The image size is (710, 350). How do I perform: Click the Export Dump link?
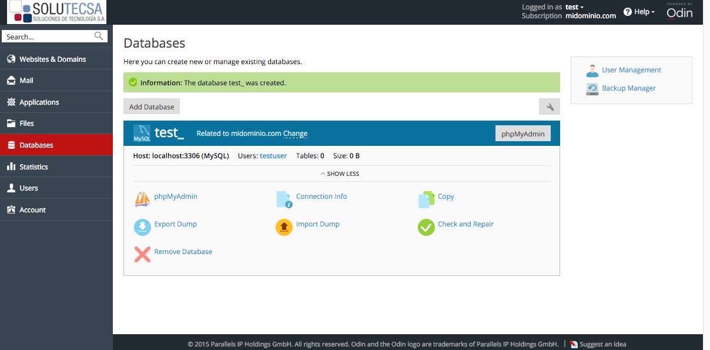coord(175,224)
